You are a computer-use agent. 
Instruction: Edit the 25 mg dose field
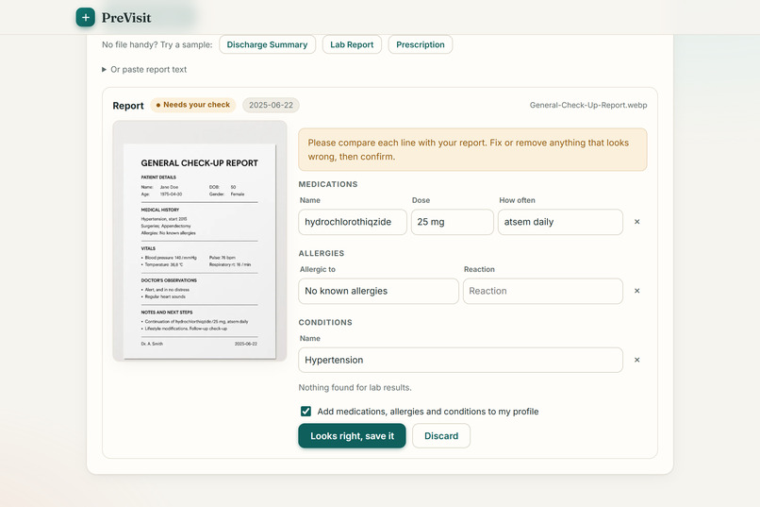453,222
